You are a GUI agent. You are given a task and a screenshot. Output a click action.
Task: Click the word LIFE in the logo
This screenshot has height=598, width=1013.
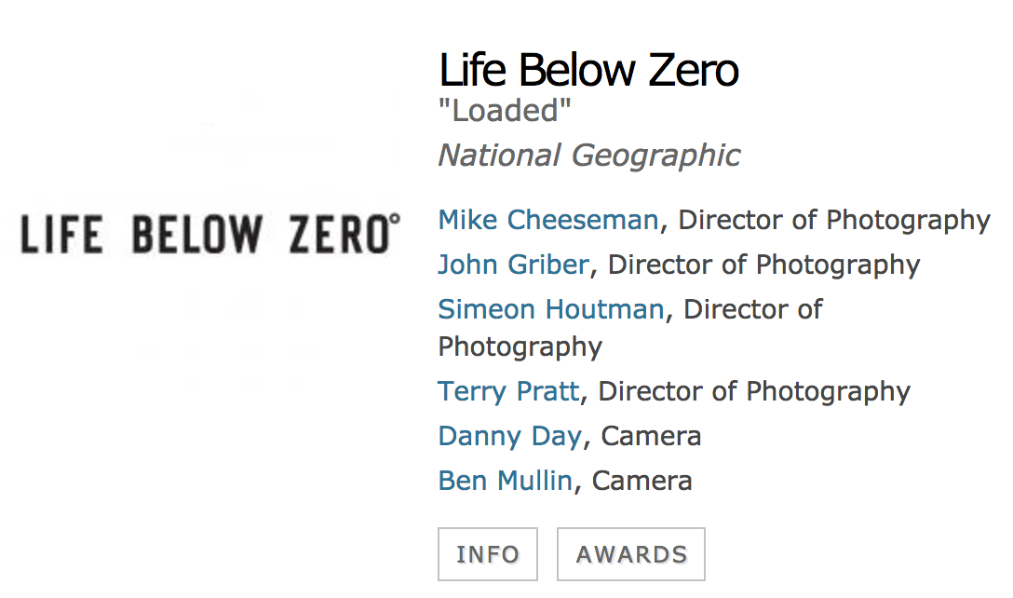(61, 234)
